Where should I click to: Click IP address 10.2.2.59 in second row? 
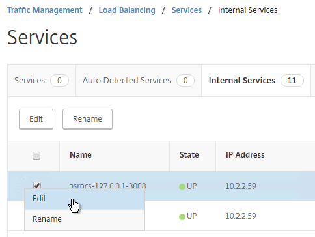click(241, 216)
